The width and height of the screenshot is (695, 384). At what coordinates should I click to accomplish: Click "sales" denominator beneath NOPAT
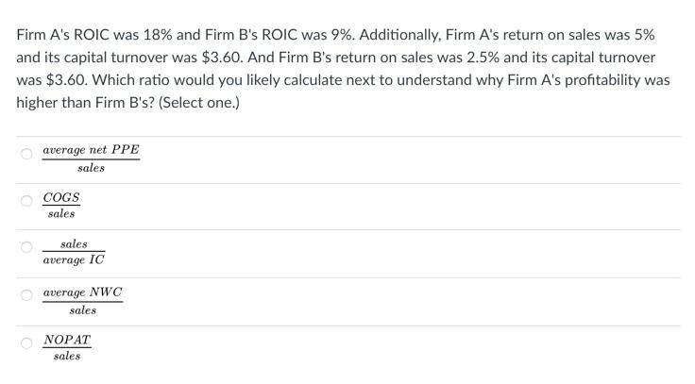pos(67,356)
